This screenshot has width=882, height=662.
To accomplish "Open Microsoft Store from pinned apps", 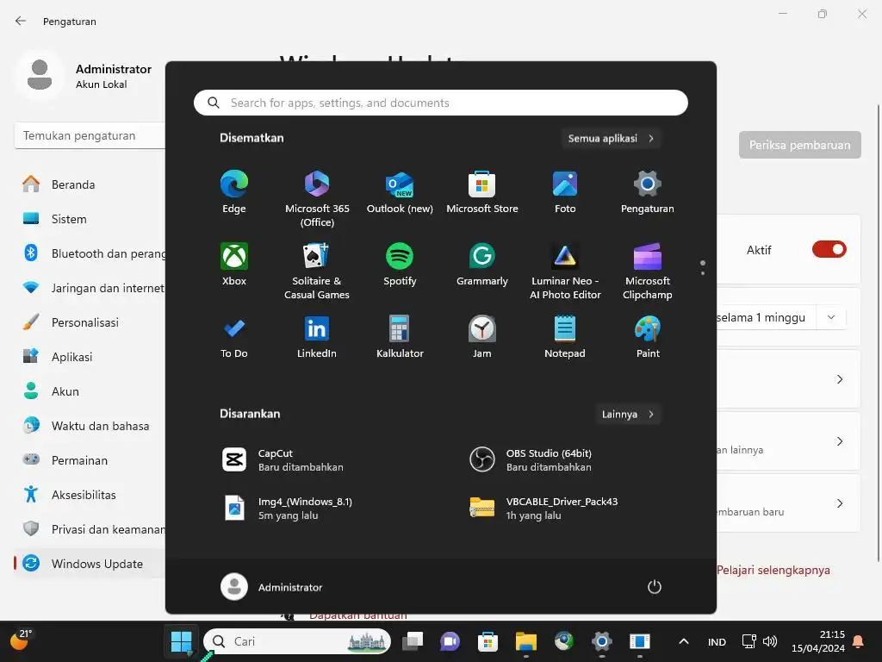I will point(482,191).
